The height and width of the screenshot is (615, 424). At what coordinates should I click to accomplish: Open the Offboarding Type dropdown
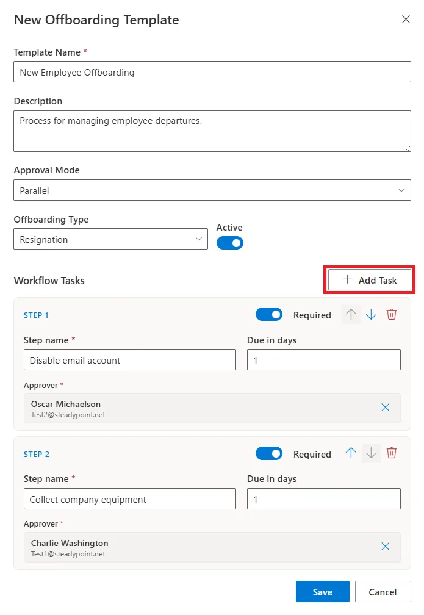coord(110,239)
